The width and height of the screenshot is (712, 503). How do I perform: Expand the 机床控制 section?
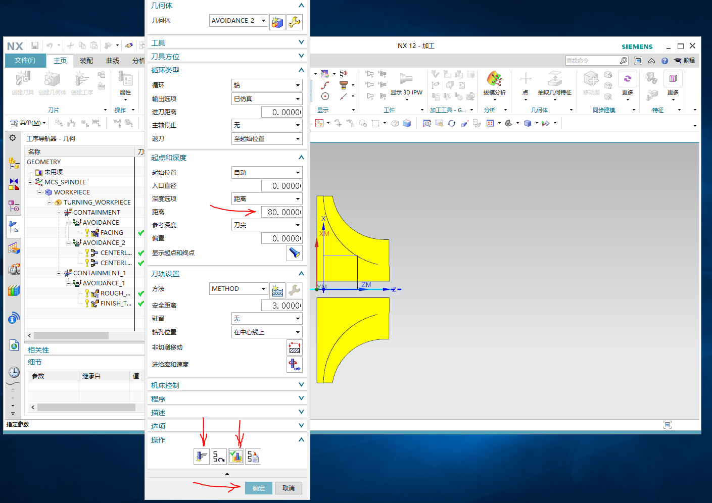tap(227, 385)
